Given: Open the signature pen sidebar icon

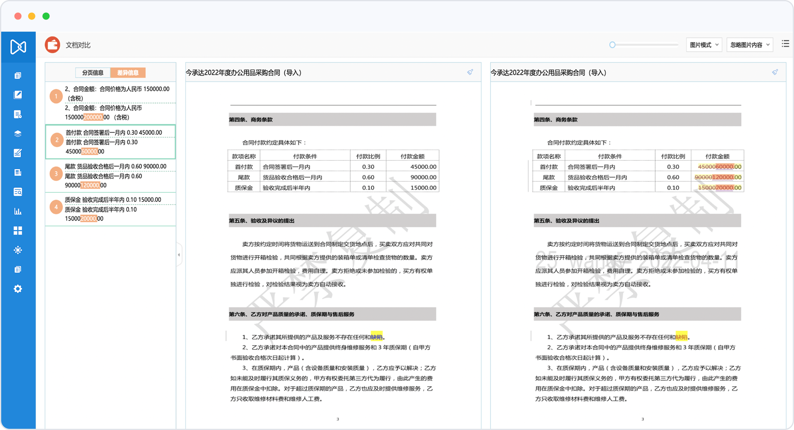Looking at the screenshot, I should click(x=18, y=153).
